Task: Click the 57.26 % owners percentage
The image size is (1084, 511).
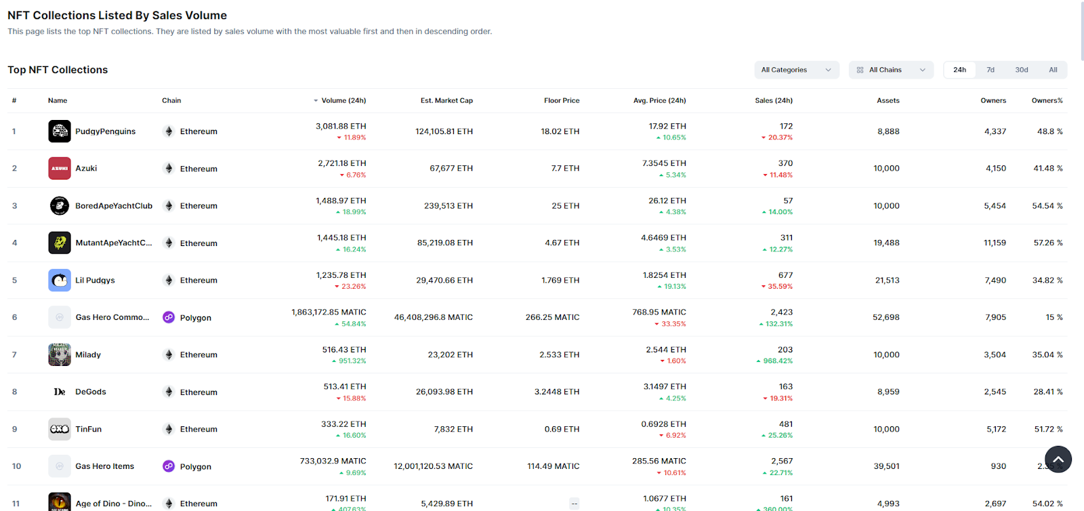Action: pos(1048,243)
